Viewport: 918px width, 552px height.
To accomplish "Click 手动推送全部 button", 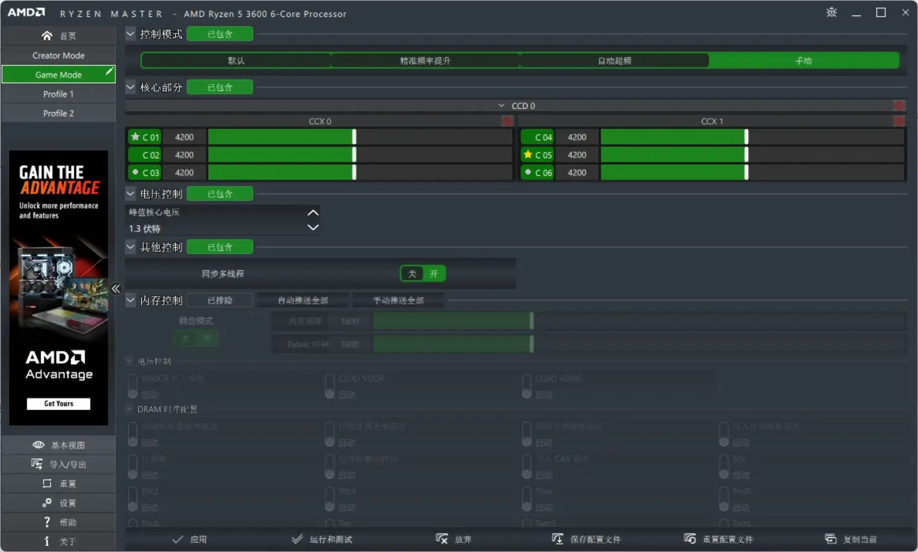I will 399,300.
